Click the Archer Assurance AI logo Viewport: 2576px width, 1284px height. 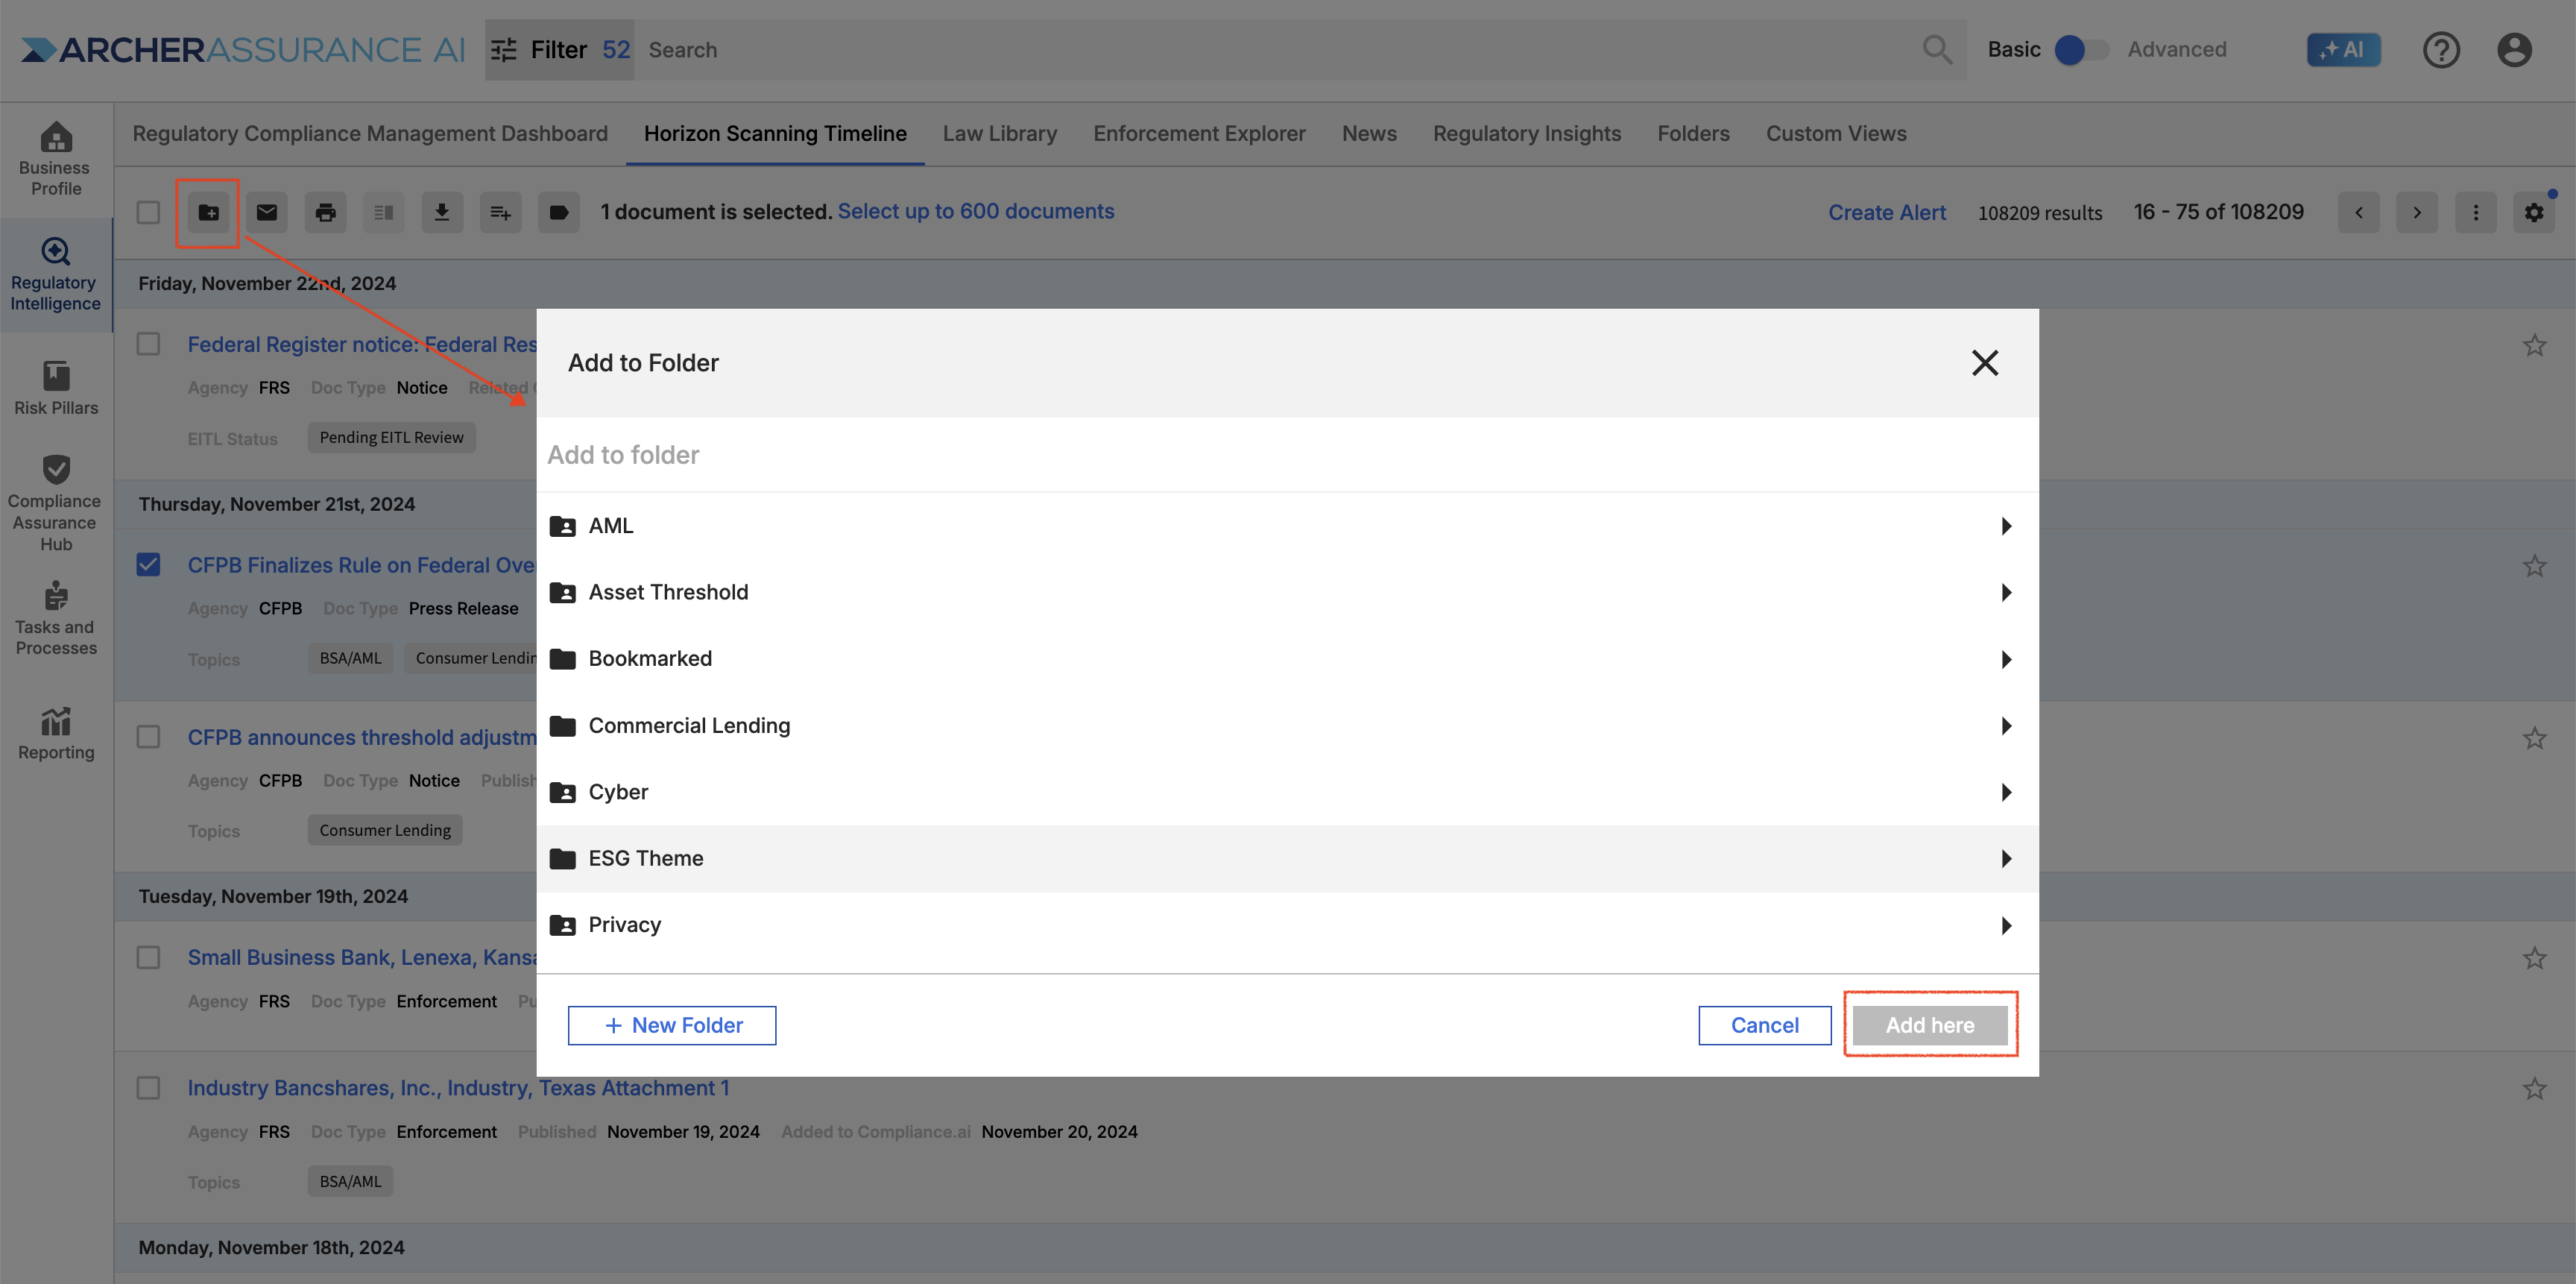coord(243,49)
